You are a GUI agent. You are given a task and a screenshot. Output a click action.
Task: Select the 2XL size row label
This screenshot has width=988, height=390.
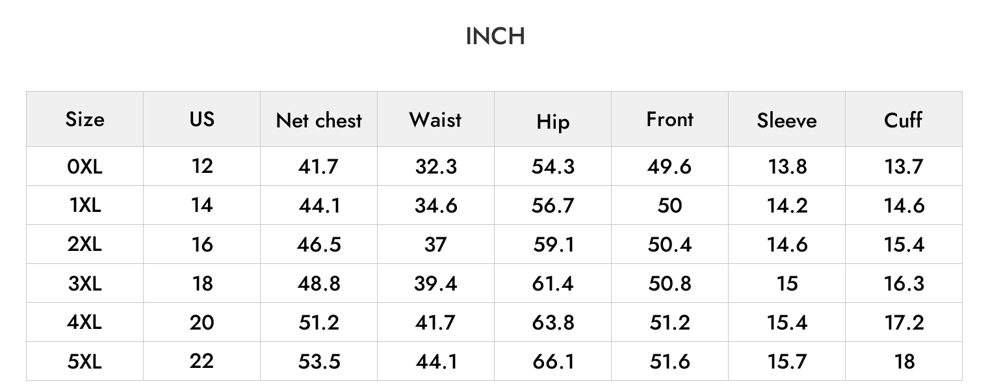point(84,244)
